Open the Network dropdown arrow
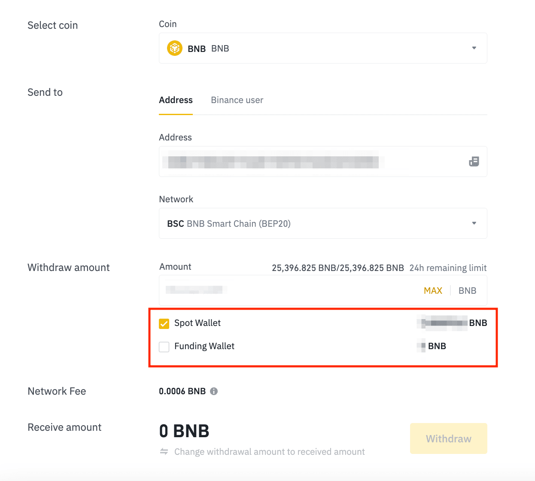Image resolution: width=535 pixels, height=481 pixels. pos(474,223)
